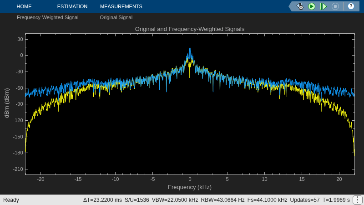The image size is (364, 205).
Task: Open the status bar three-dot options menu
Action: (x=357, y=200)
